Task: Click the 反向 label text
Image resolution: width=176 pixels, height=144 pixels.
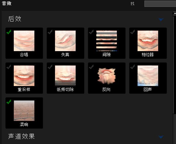Action: 106,89
